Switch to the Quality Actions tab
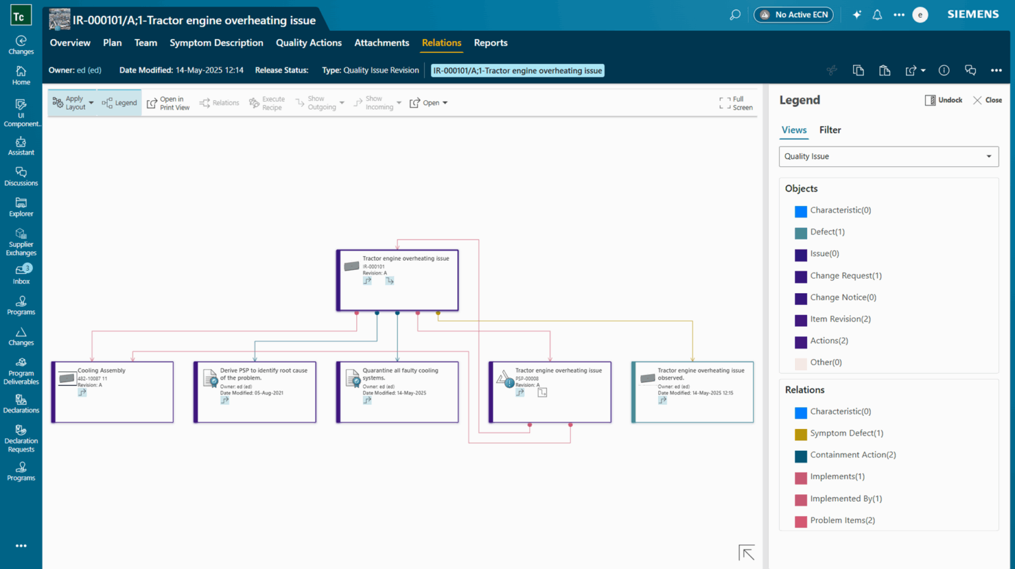Screen dimensions: 1015x569 click(309, 42)
